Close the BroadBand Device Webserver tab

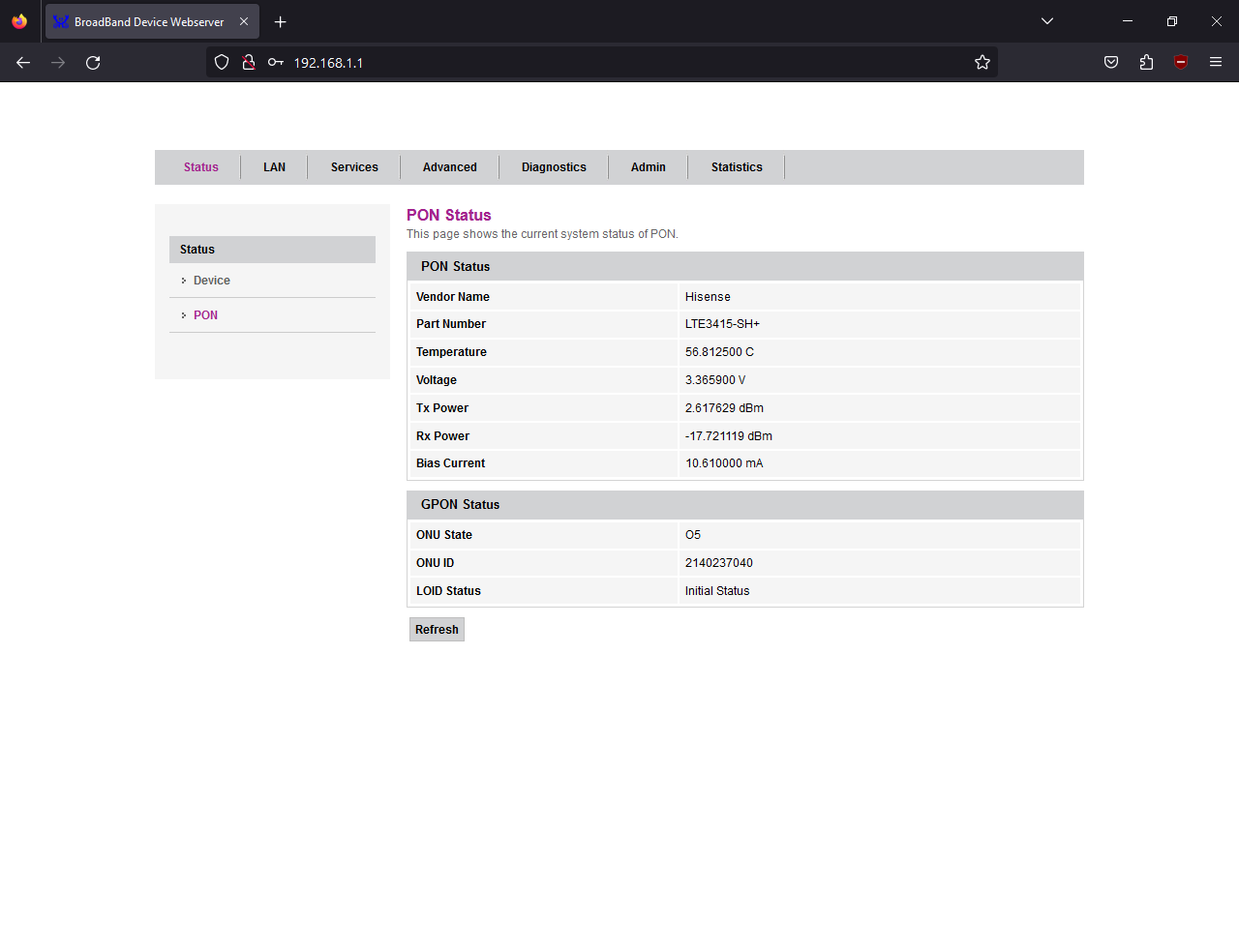pyautogui.click(x=244, y=21)
